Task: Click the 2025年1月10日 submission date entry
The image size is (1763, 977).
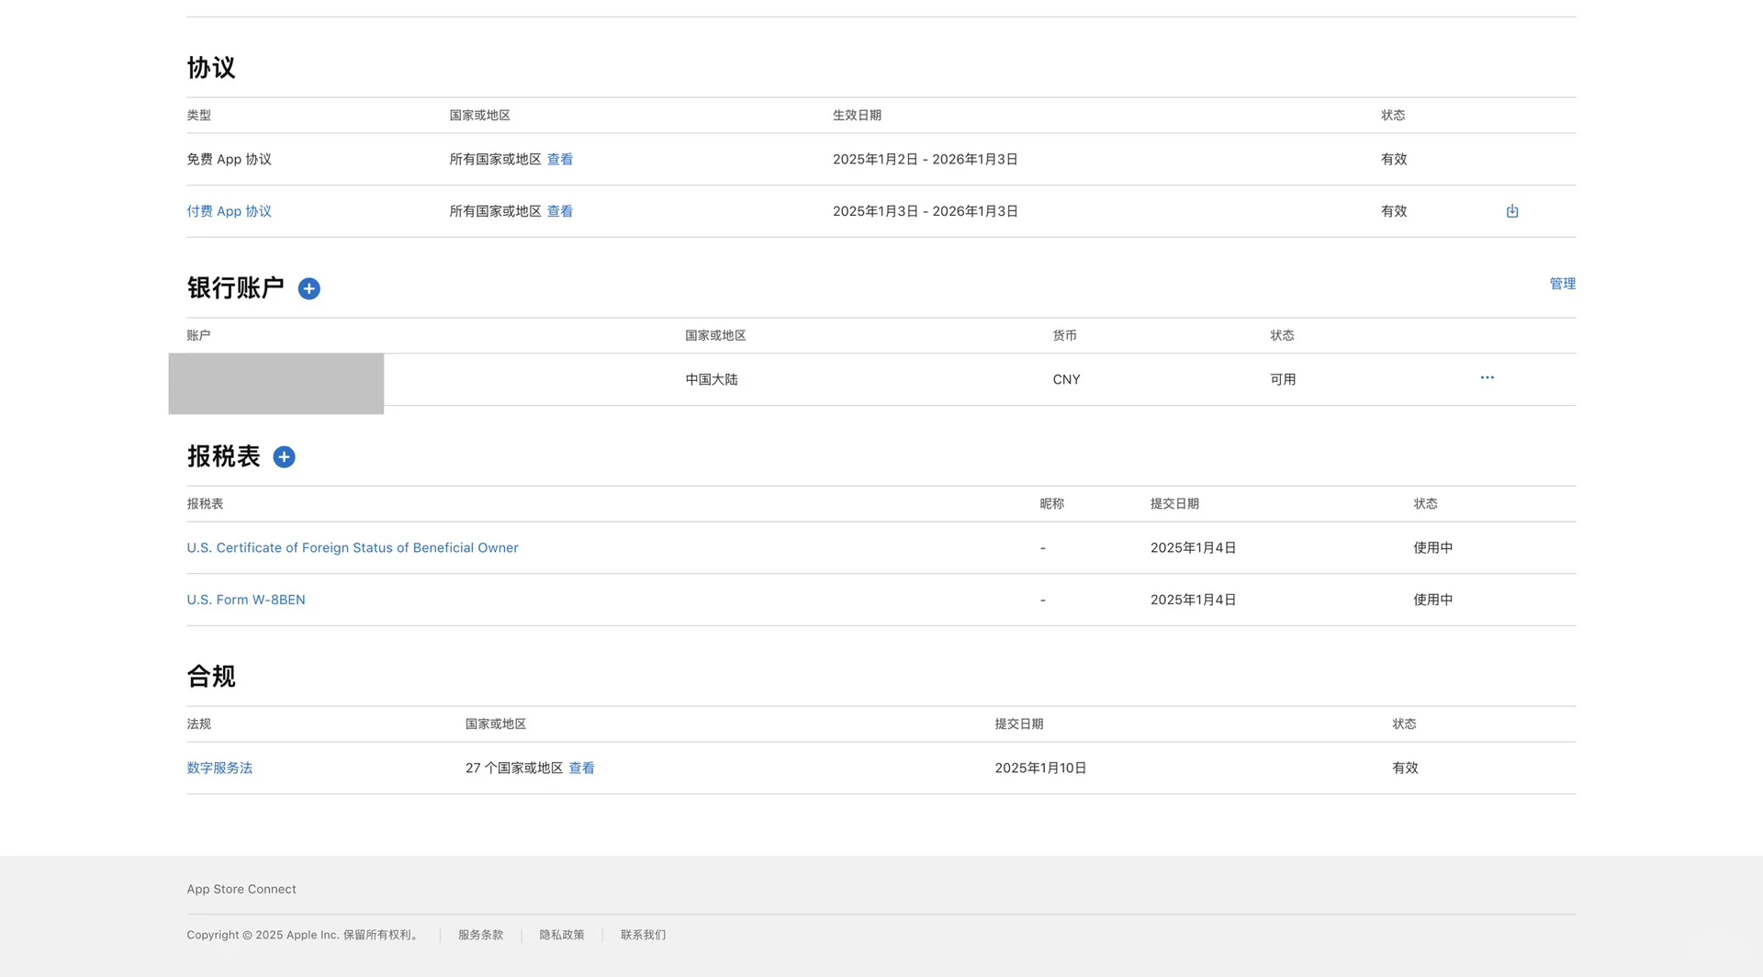Action: 1040,768
